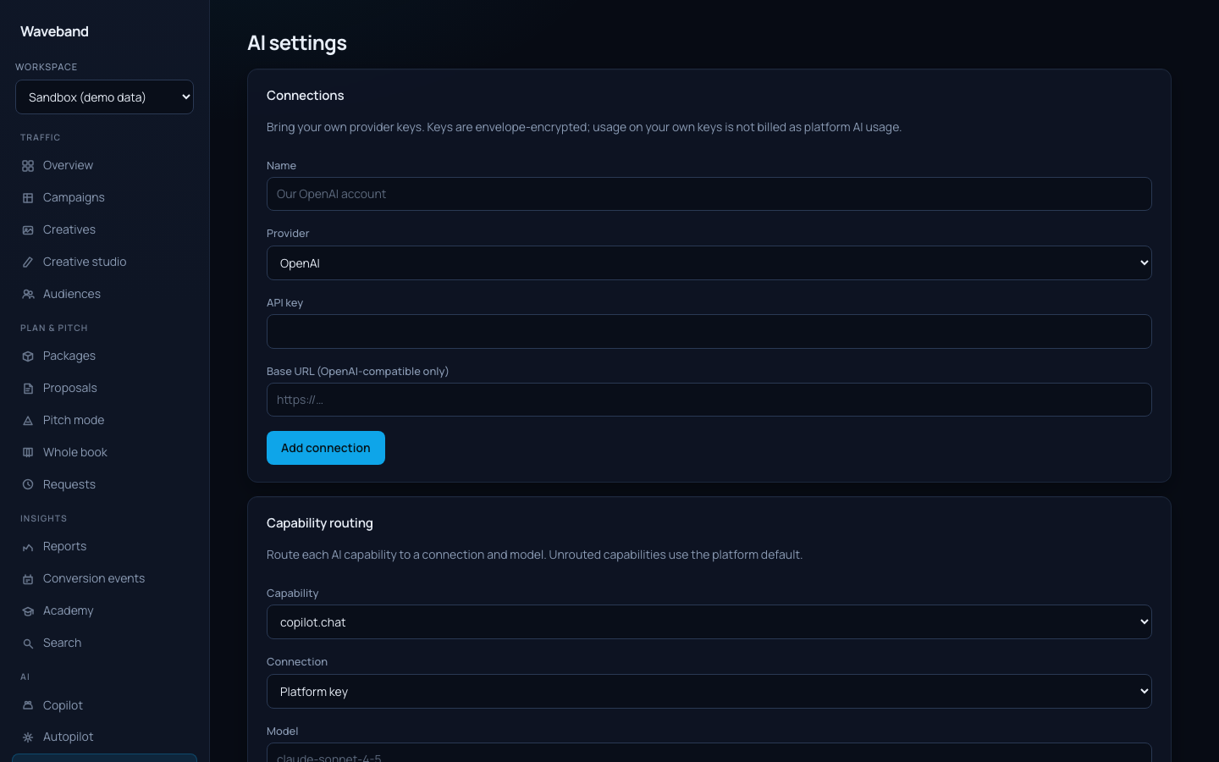Click the Whole book icon
This screenshot has width=1219, height=762.
[x=28, y=453]
